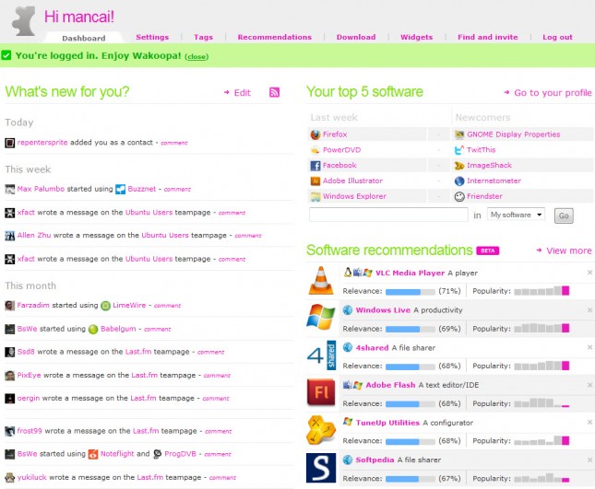This screenshot has height=489, width=595.
Task: Click the LimeWire icon in feed
Action: (x=105, y=306)
